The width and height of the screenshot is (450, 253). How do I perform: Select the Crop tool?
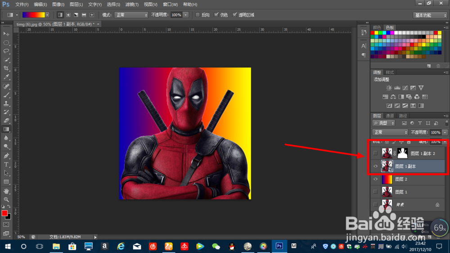point(6,68)
